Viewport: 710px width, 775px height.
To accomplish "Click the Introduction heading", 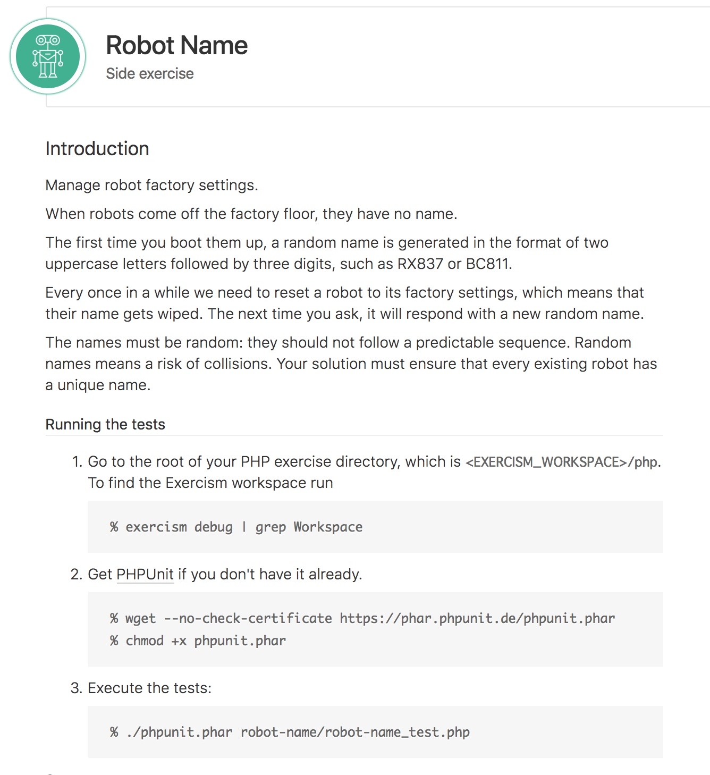I will [x=97, y=149].
